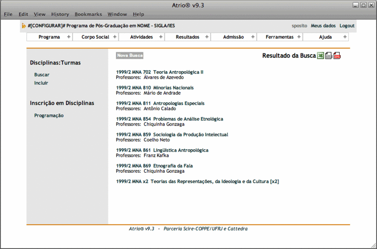Open the History menu
377x249 pixels.
(60, 15)
